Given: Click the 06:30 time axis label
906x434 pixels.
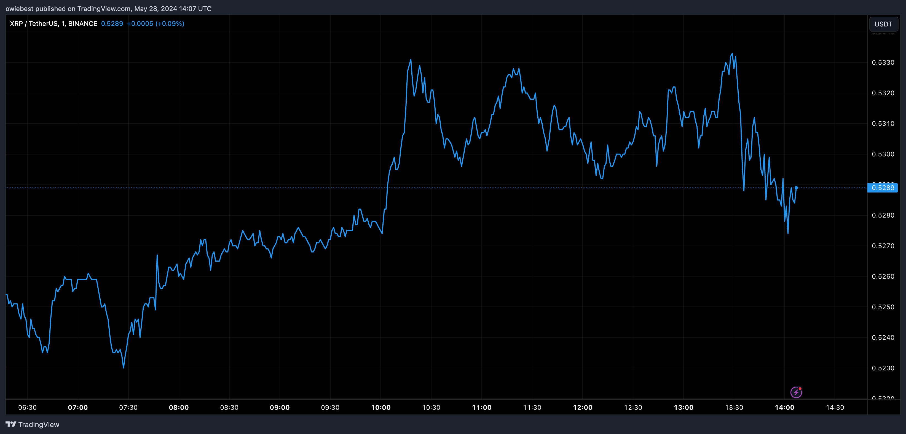Looking at the screenshot, I should (x=27, y=407).
